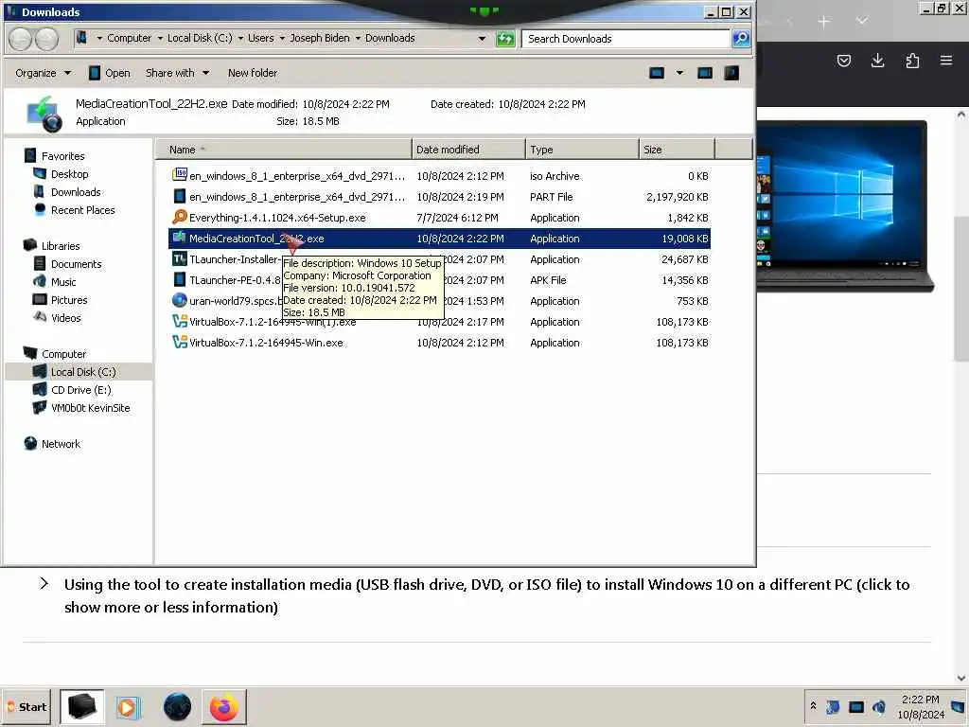Open Firefox extensions puzzle icon
Image resolution: width=969 pixels, height=727 pixels.
(x=912, y=61)
